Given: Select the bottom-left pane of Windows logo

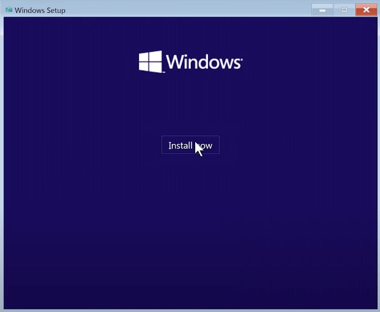Looking at the screenshot, I should click(144, 67).
